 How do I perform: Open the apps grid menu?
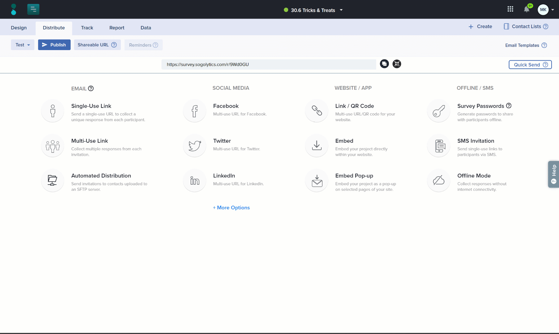510,9
